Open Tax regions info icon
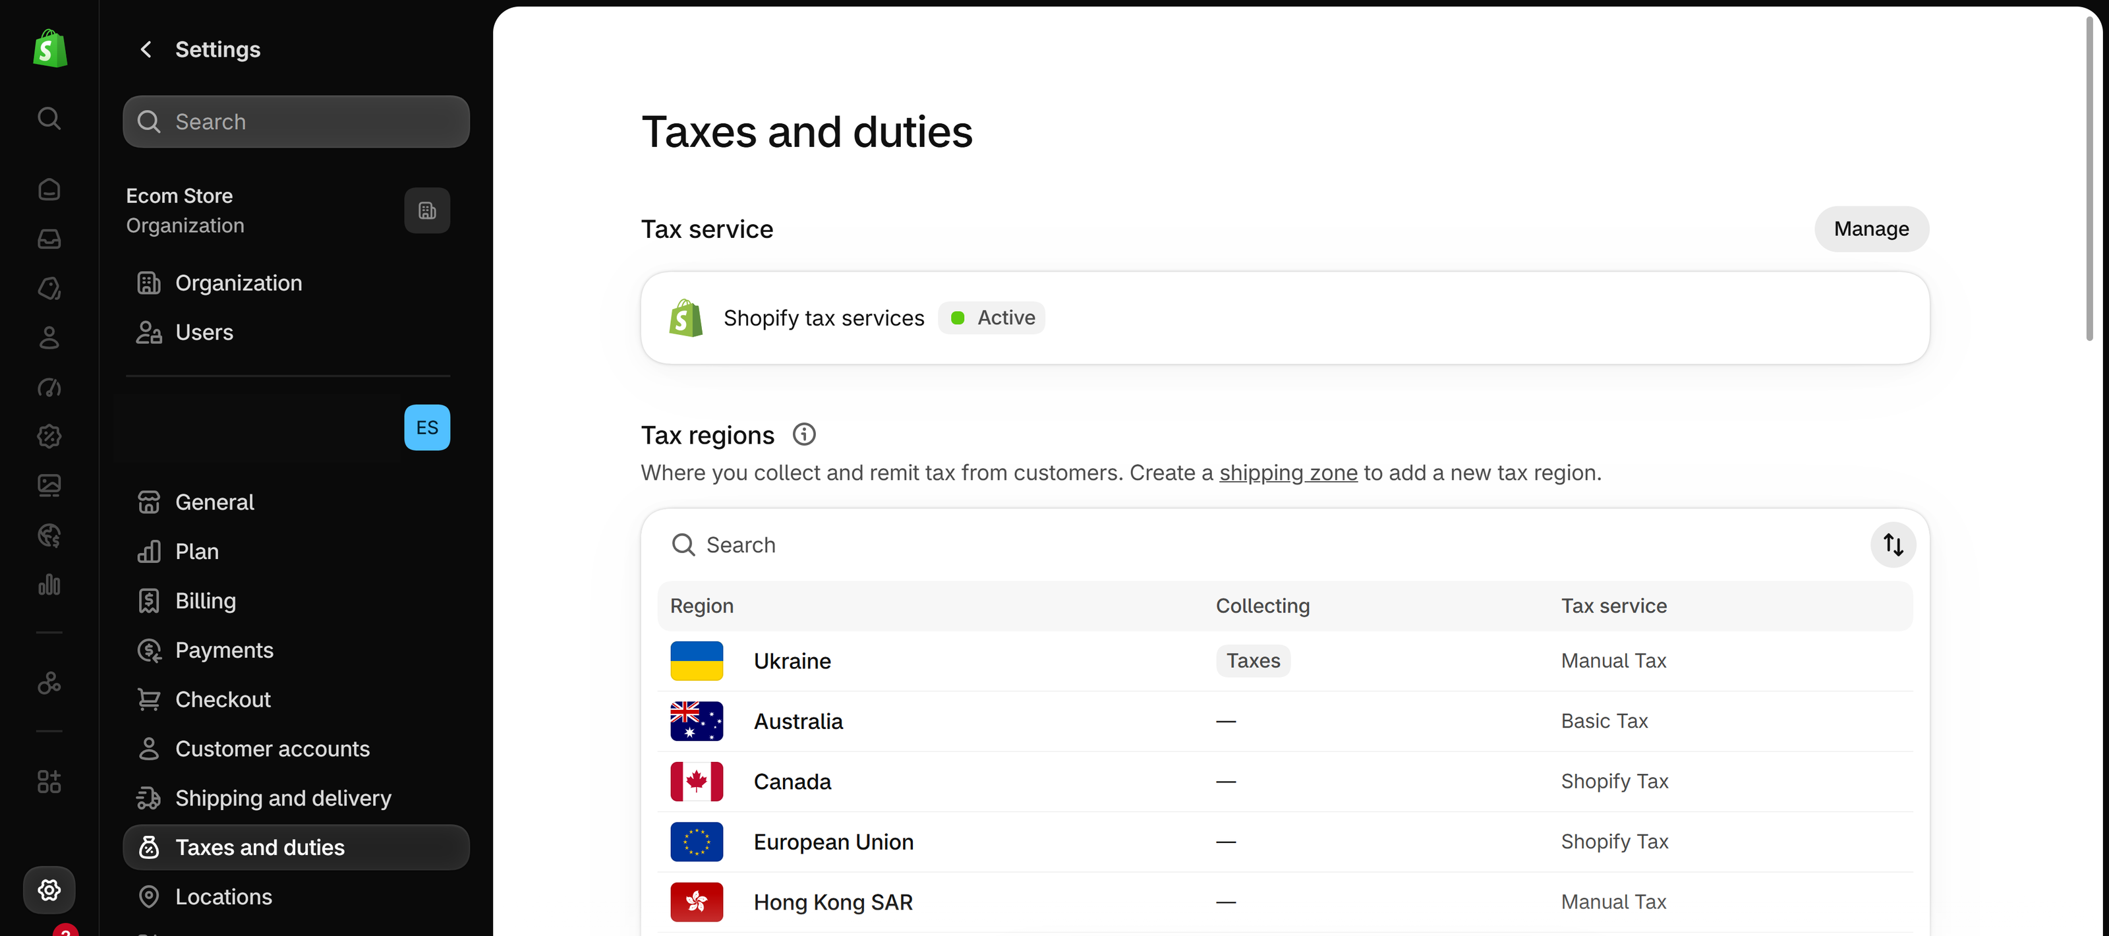 [804, 434]
